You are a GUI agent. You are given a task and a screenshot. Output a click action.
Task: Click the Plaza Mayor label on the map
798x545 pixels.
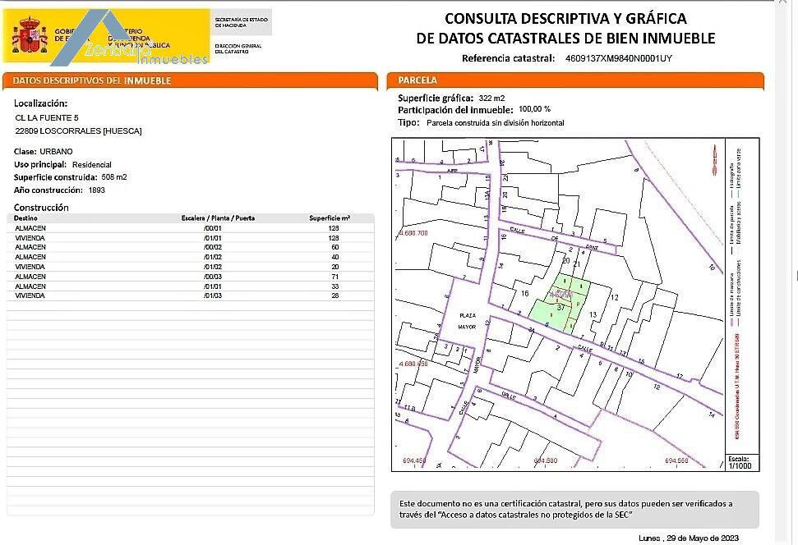[x=467, y=321]
